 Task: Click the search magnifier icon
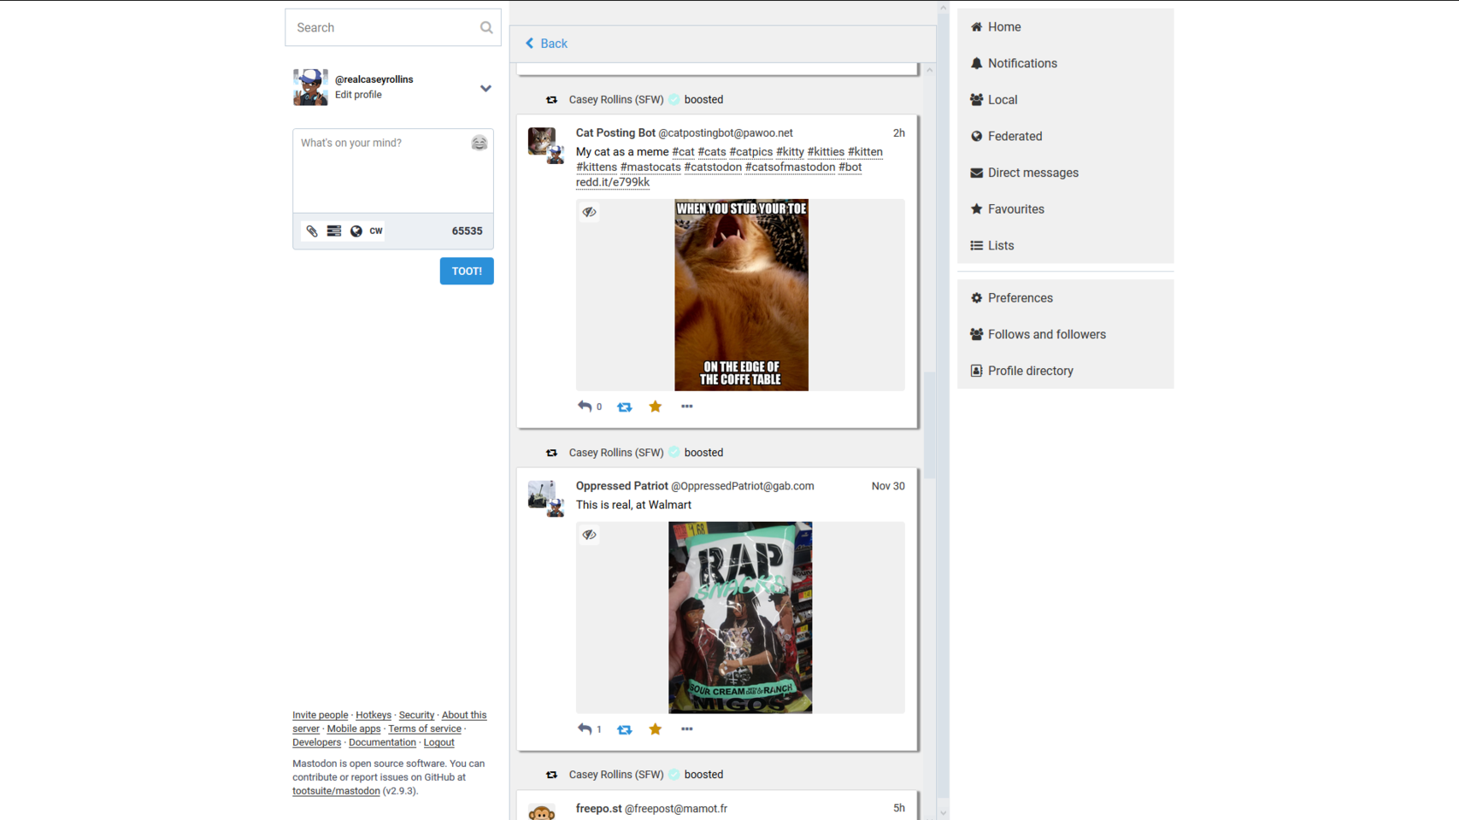coord(485,27)
